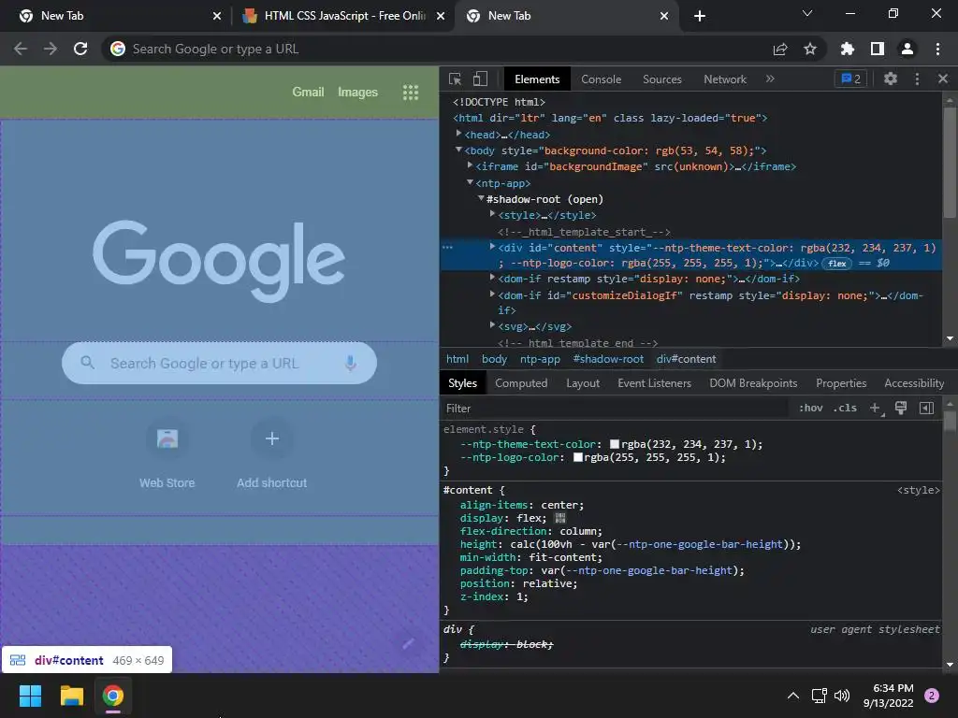Activate the inspect element picker icon
The width and height of the screenshot is (958, 718).
[x=456, y=79]
